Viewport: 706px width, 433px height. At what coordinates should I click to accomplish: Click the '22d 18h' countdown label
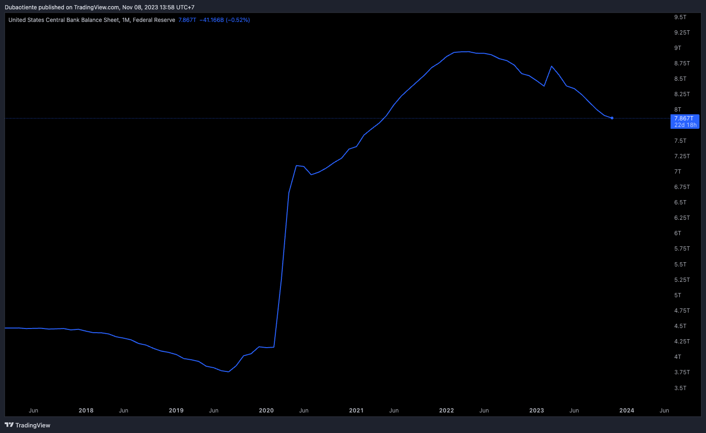click(685, 125)
